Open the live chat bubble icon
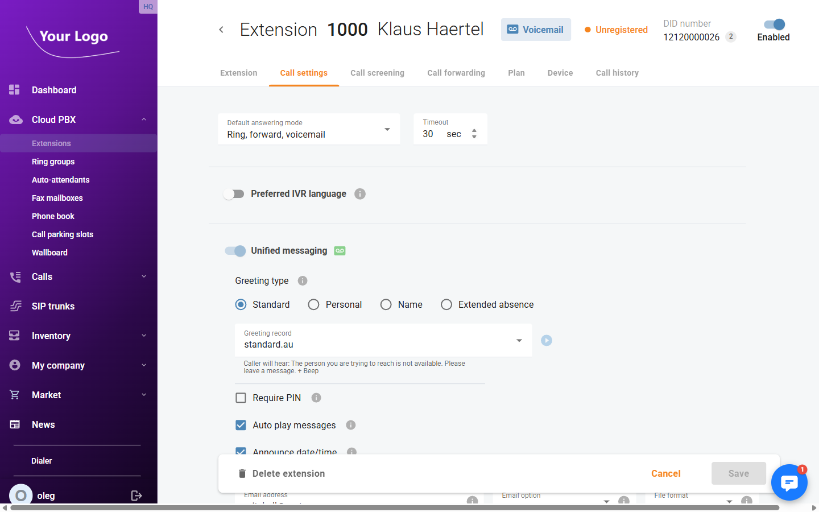 pyautogui.click(x=789, y=482)
